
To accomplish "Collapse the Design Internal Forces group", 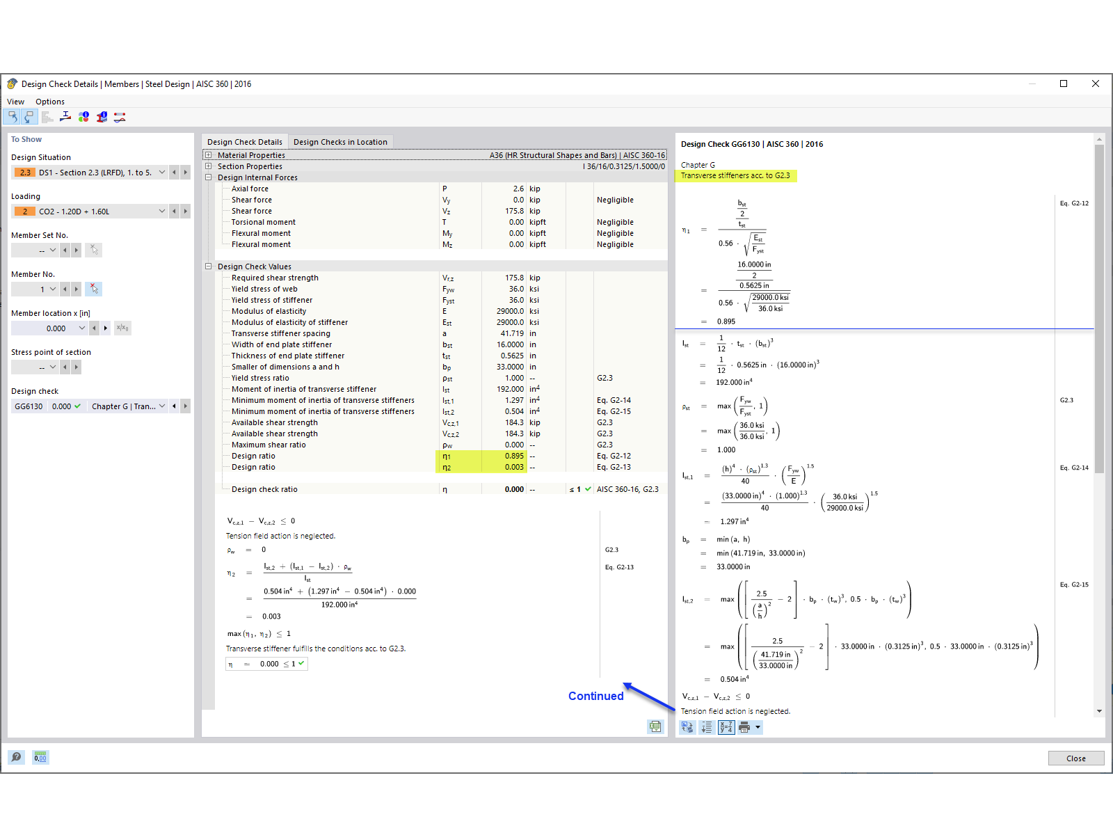I will pyautogui.click(x=208, y=177).
